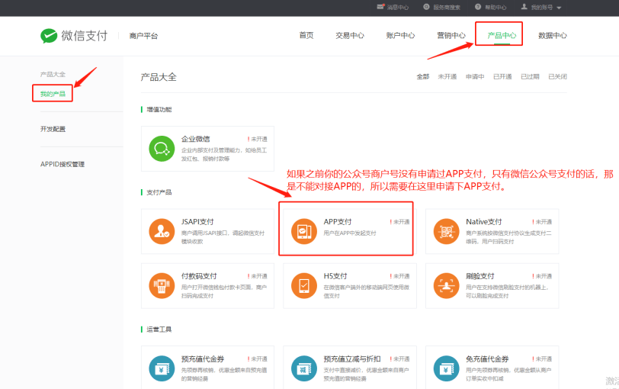Click the 刷脸支付 face scan icon

click(447, 285)
